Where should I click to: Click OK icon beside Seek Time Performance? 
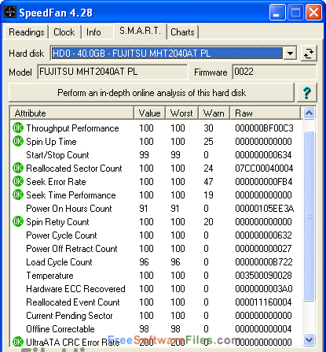(18, 195)
